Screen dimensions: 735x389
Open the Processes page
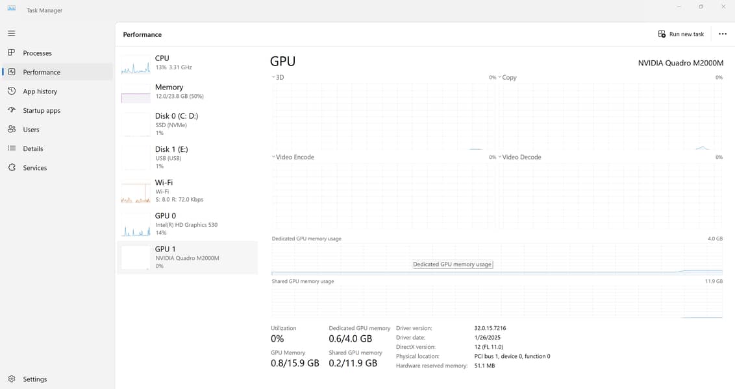tap(38, 53)
